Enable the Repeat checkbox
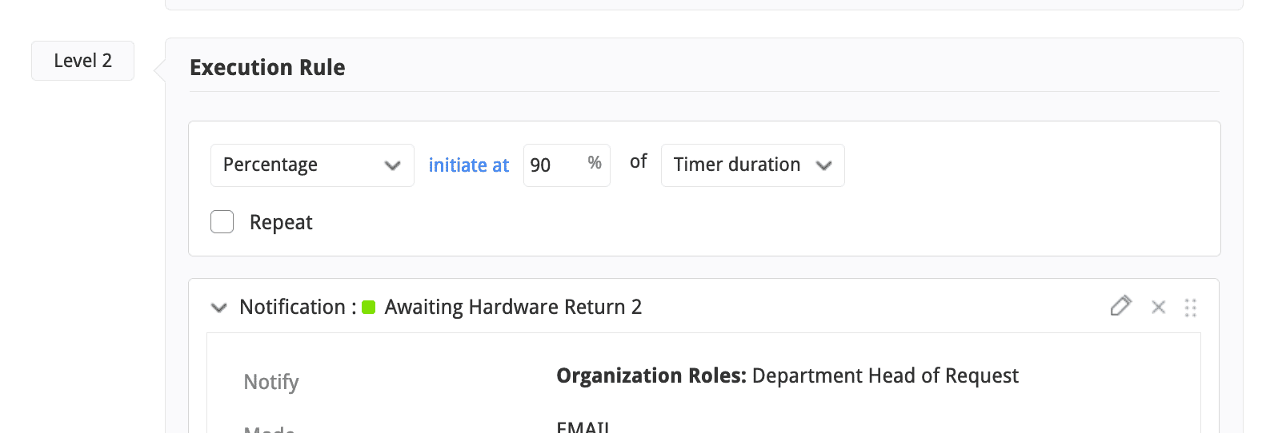 click(x=222, y=222)
